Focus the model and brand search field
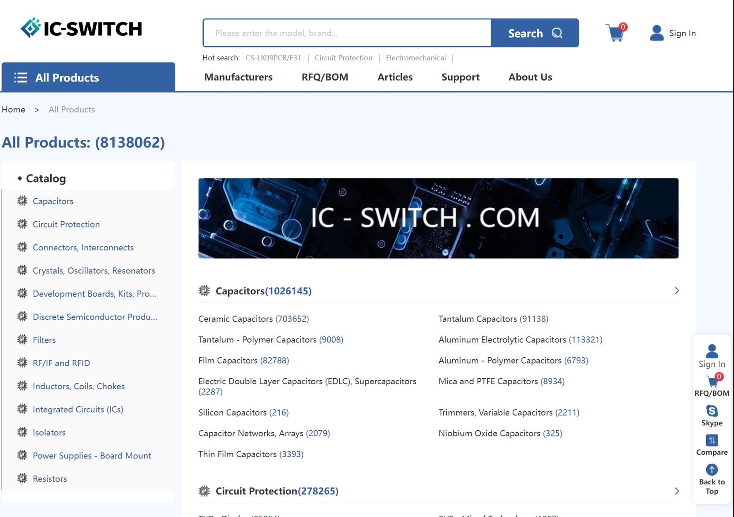 [347, 33]
